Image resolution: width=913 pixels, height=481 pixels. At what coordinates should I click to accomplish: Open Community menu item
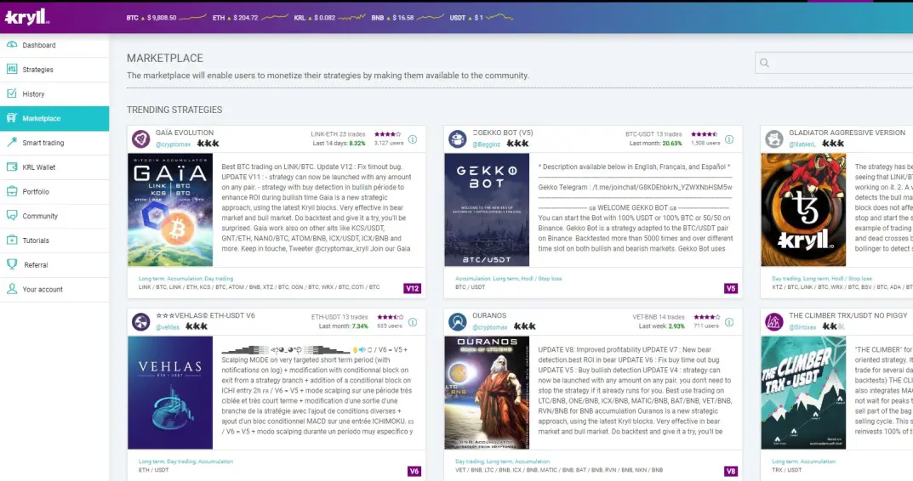[x=54, y=216]
